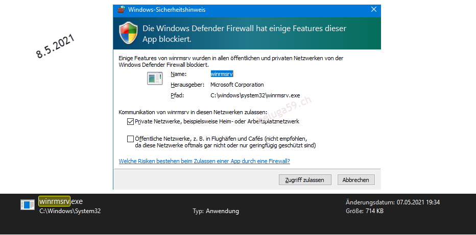Click the Microsoft Corporation publisher text

tap(237, 85)
